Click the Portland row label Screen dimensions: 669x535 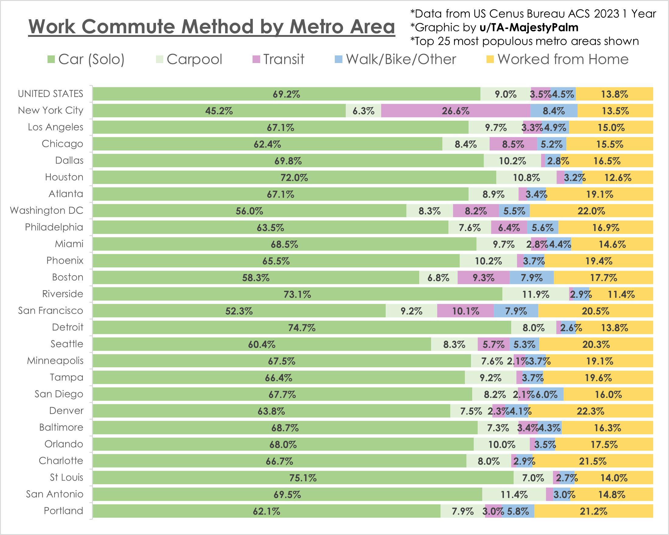(64, 511)
